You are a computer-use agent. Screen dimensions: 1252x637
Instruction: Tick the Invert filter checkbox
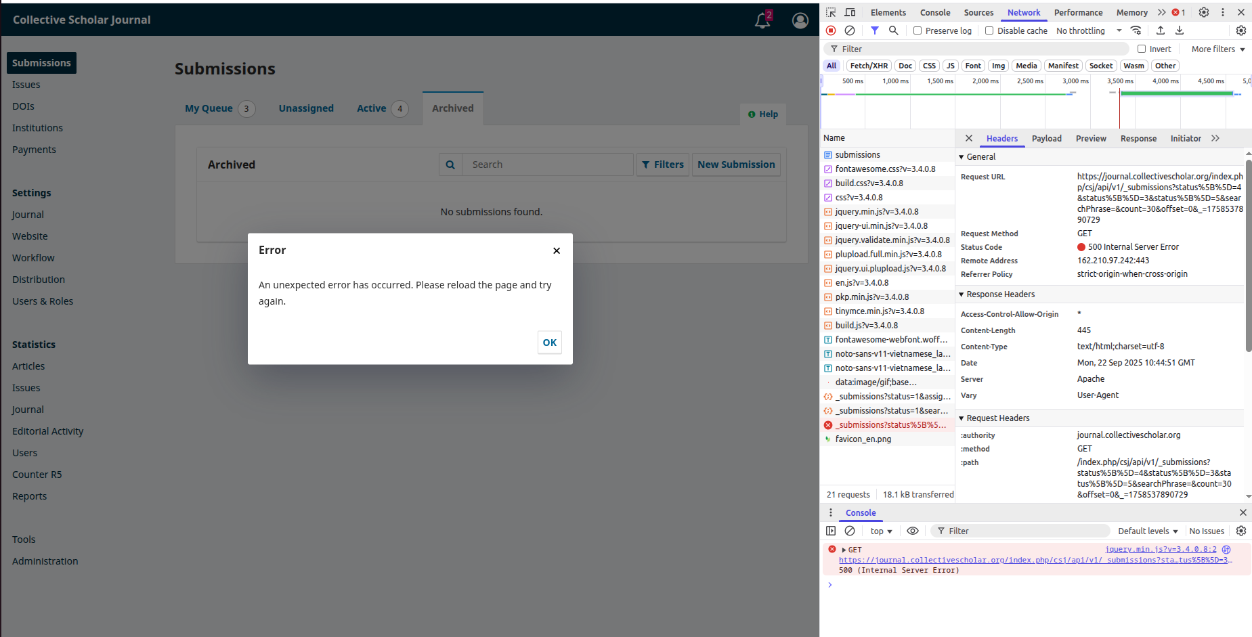pos(1142,49)
